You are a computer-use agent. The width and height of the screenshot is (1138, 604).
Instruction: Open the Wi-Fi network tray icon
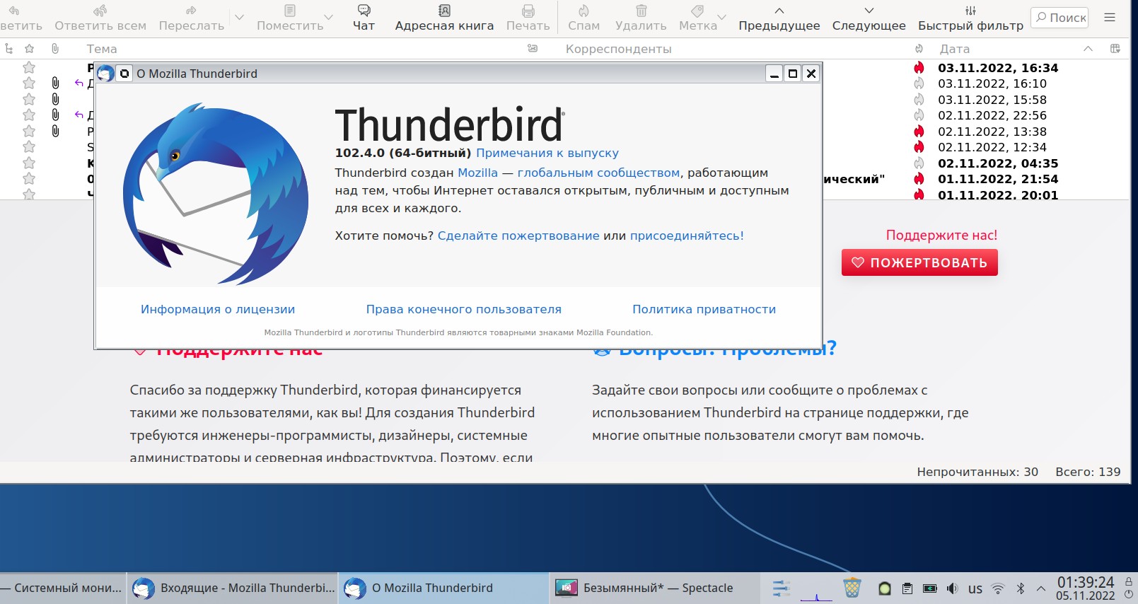point(998,588)
